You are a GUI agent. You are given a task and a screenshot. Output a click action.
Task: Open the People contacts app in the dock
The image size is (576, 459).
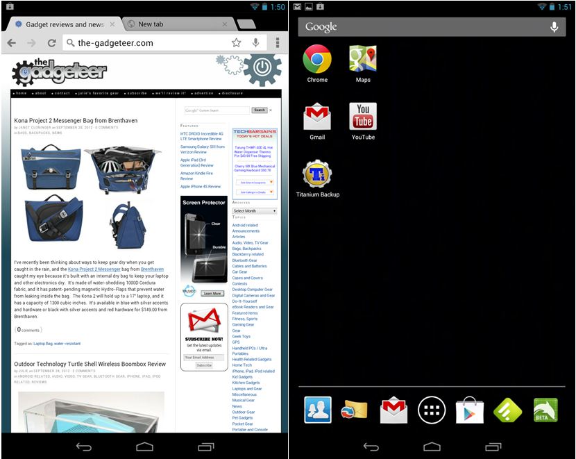pyautogui.click(x=318, y=410)
